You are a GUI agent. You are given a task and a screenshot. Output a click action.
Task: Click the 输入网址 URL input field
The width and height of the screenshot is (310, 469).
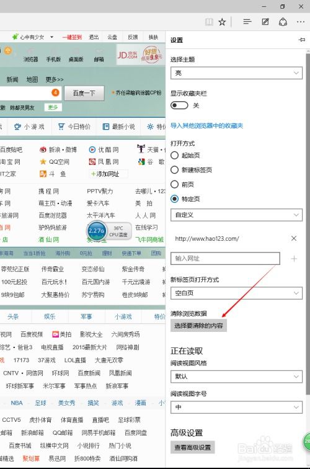[225, 259]
